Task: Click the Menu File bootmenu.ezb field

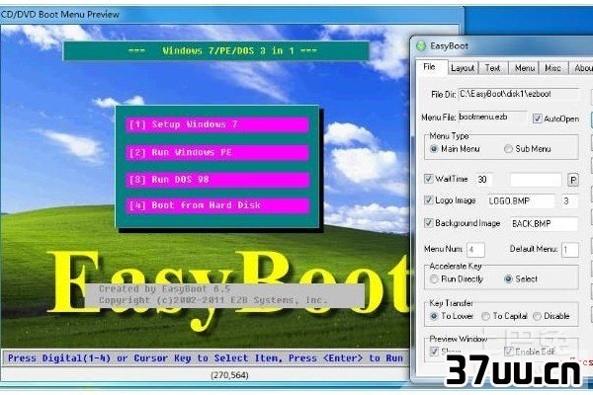Action: point(492,118)
